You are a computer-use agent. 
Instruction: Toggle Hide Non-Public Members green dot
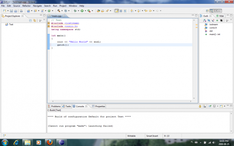(x=217, y=20)
